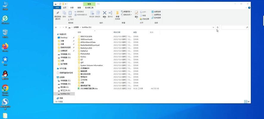Click the Edit (编辑) ribbon command

click(x=143, y=15)
